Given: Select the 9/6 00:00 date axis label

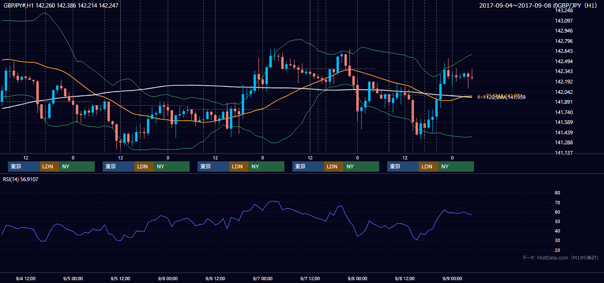Looking at the screenshot, I should (x=168, y=278).
